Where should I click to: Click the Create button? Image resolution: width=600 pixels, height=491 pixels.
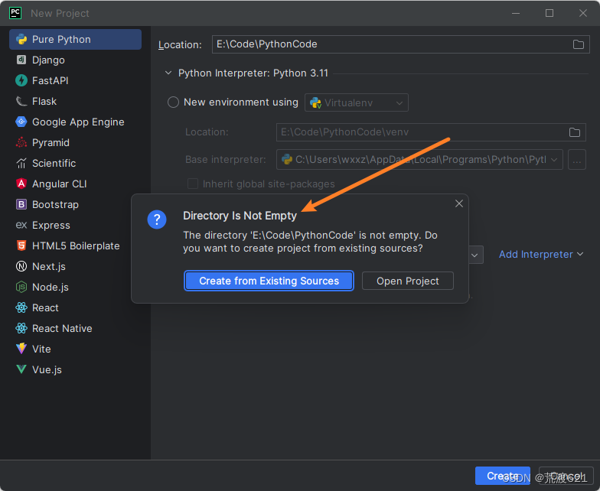(503, 476)
